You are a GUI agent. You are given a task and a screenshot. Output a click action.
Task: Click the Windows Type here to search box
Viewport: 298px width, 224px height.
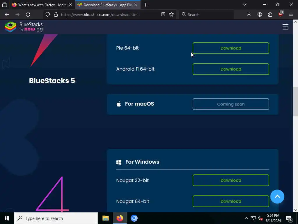pyautogui.click(x=56, y=218)
